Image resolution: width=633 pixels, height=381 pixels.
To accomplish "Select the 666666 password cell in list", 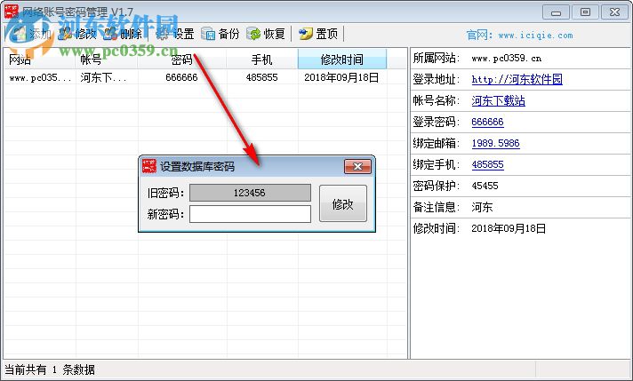I will click(181, 77).
